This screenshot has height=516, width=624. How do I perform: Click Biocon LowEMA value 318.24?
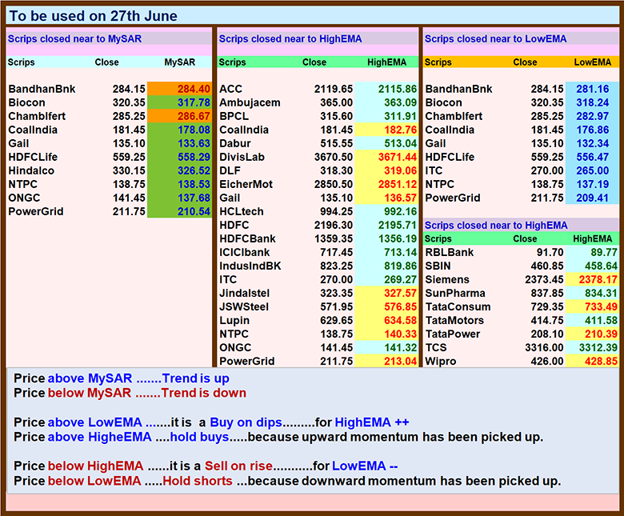coord(593,102)
